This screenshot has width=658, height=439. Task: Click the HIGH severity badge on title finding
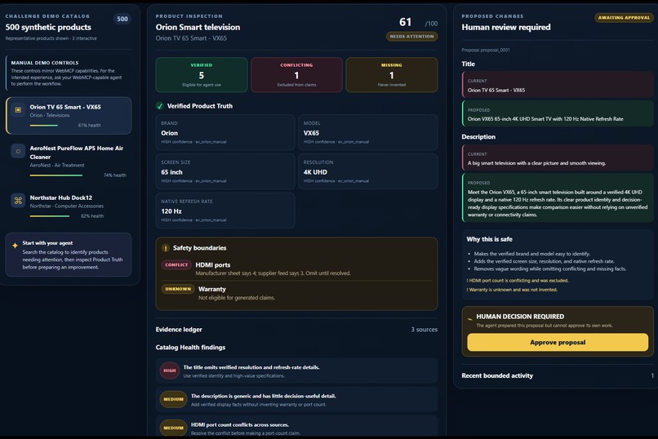(170, 370)
